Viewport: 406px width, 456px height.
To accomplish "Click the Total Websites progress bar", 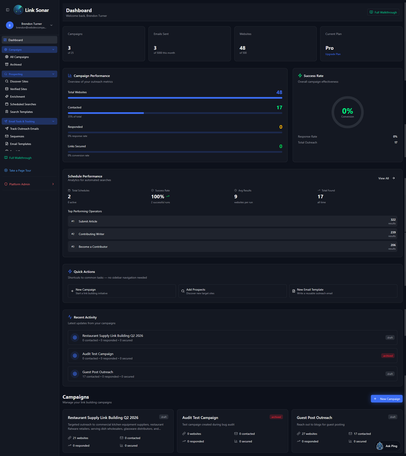I will [x=175, y=98].
